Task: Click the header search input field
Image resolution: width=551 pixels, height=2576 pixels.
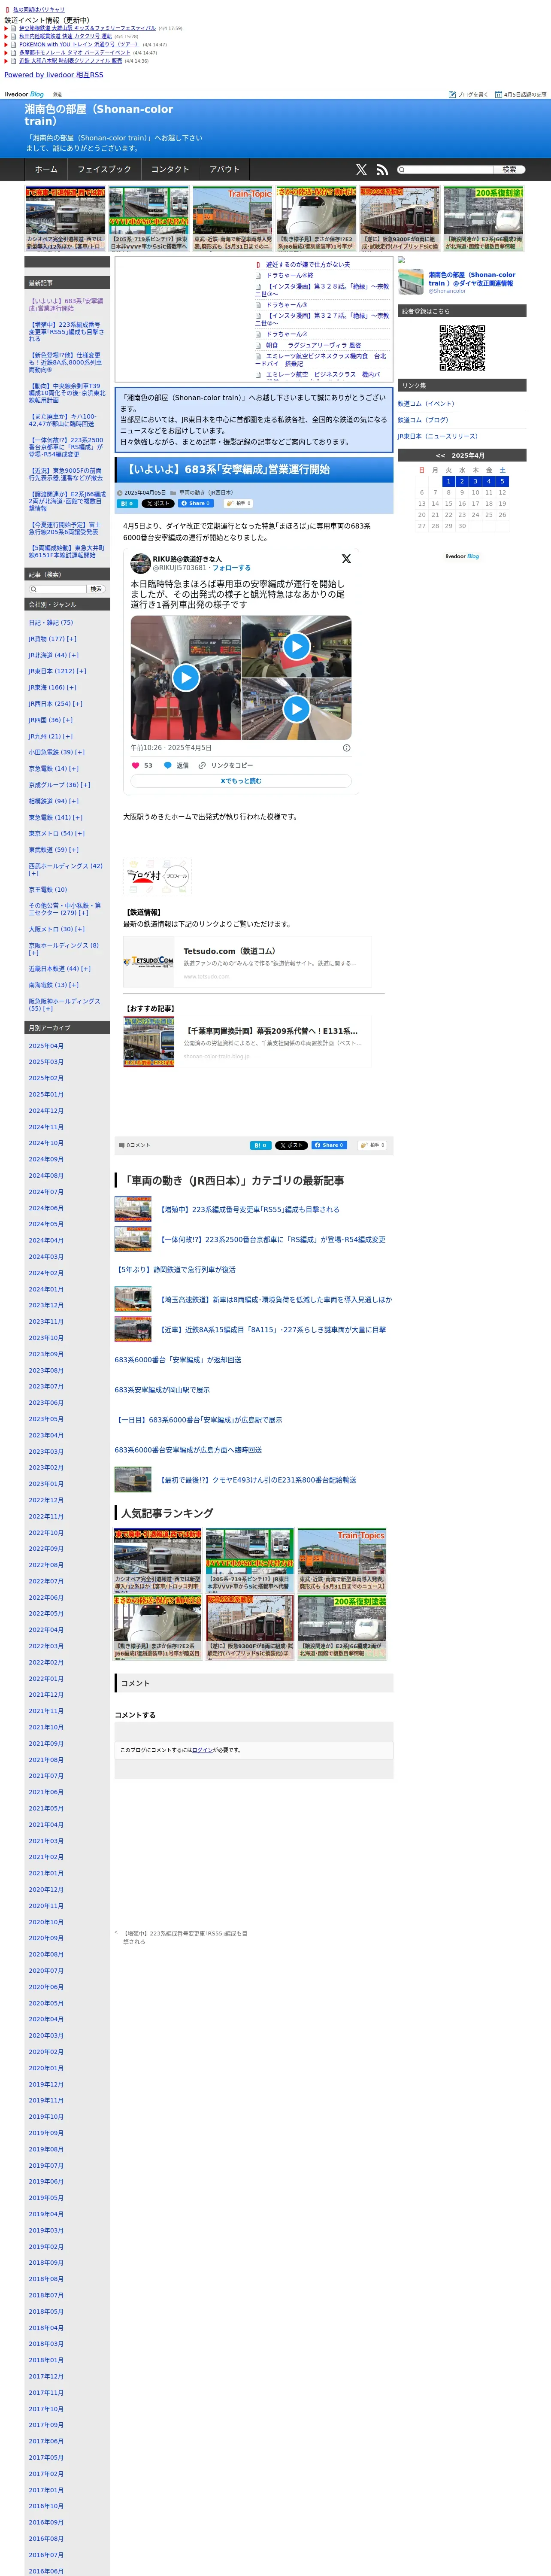Action: (x=445, y=170)
